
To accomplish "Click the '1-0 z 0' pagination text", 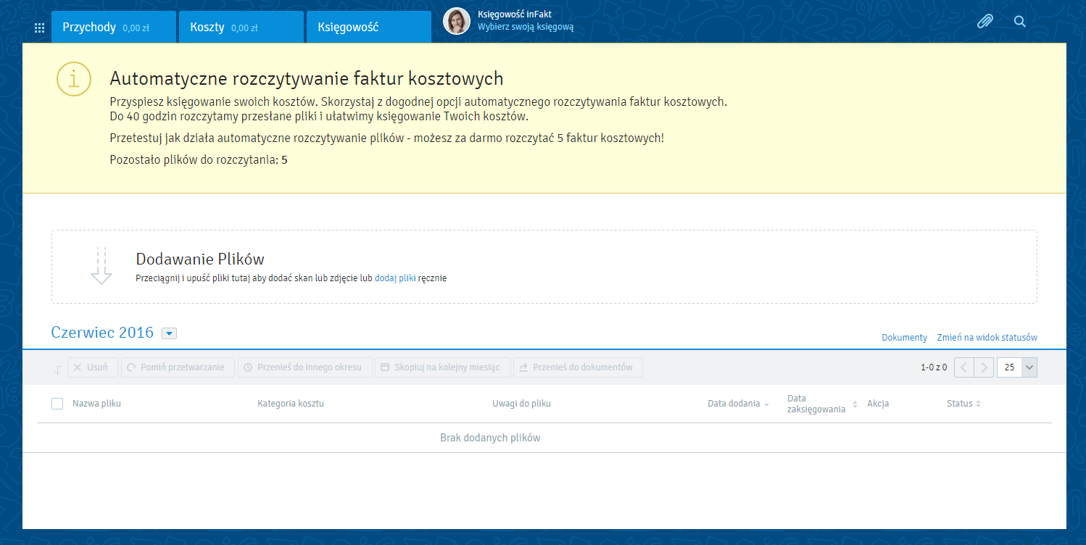I will click(934, 367).
